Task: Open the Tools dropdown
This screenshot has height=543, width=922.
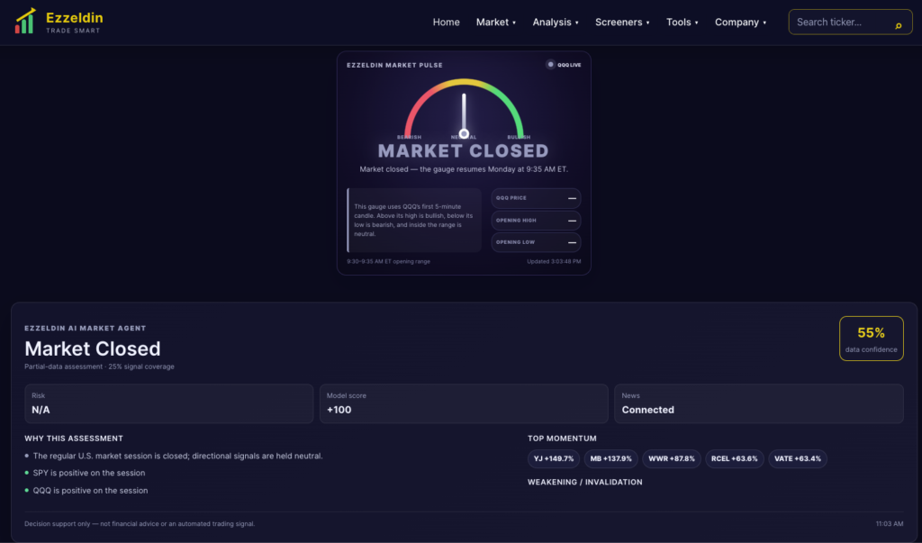Action: [x=682, y=22]
